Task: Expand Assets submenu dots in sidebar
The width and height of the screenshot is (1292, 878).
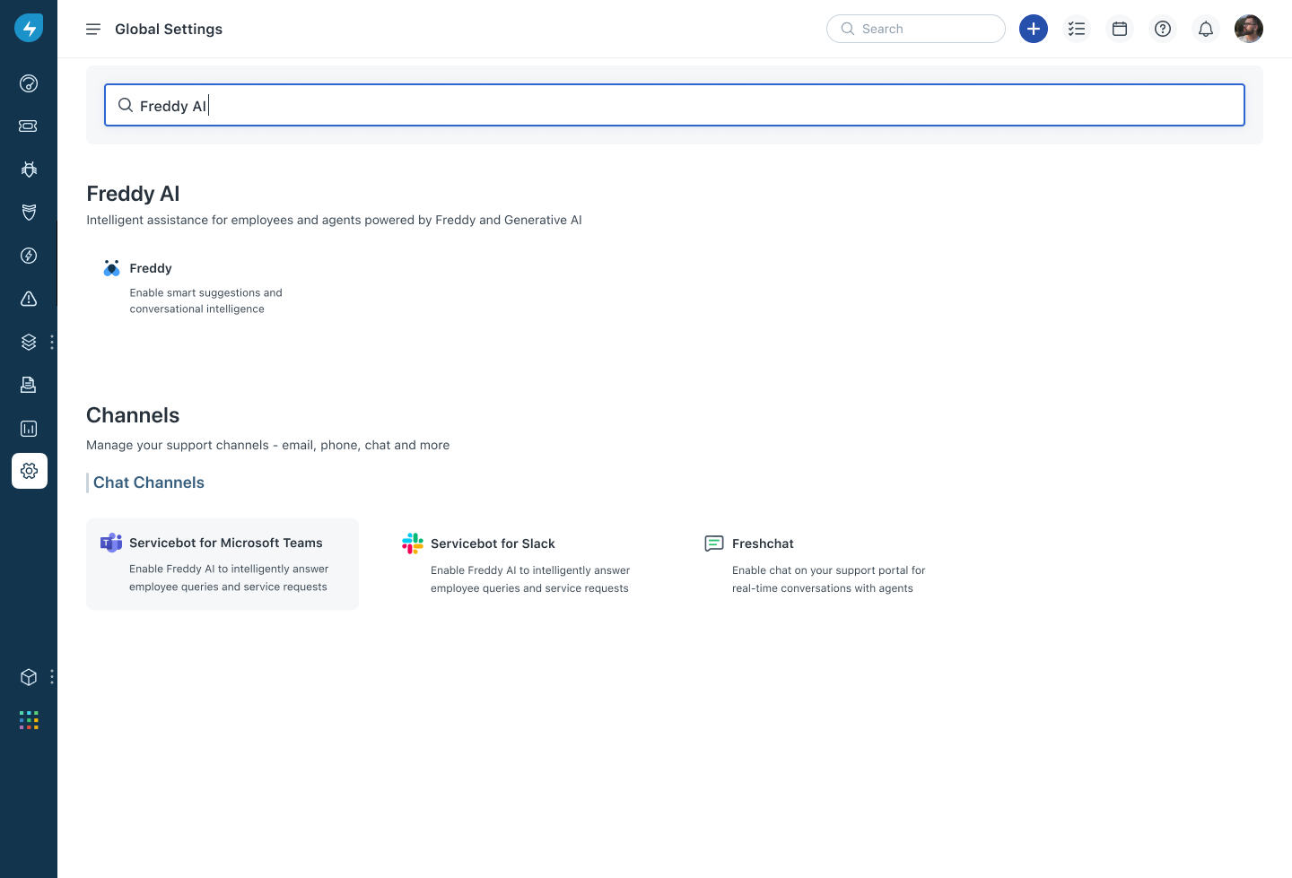Action: (52, 342)
